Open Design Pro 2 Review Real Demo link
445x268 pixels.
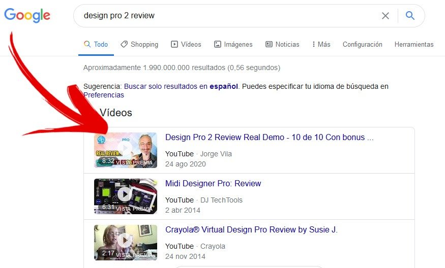pos(270,137)
